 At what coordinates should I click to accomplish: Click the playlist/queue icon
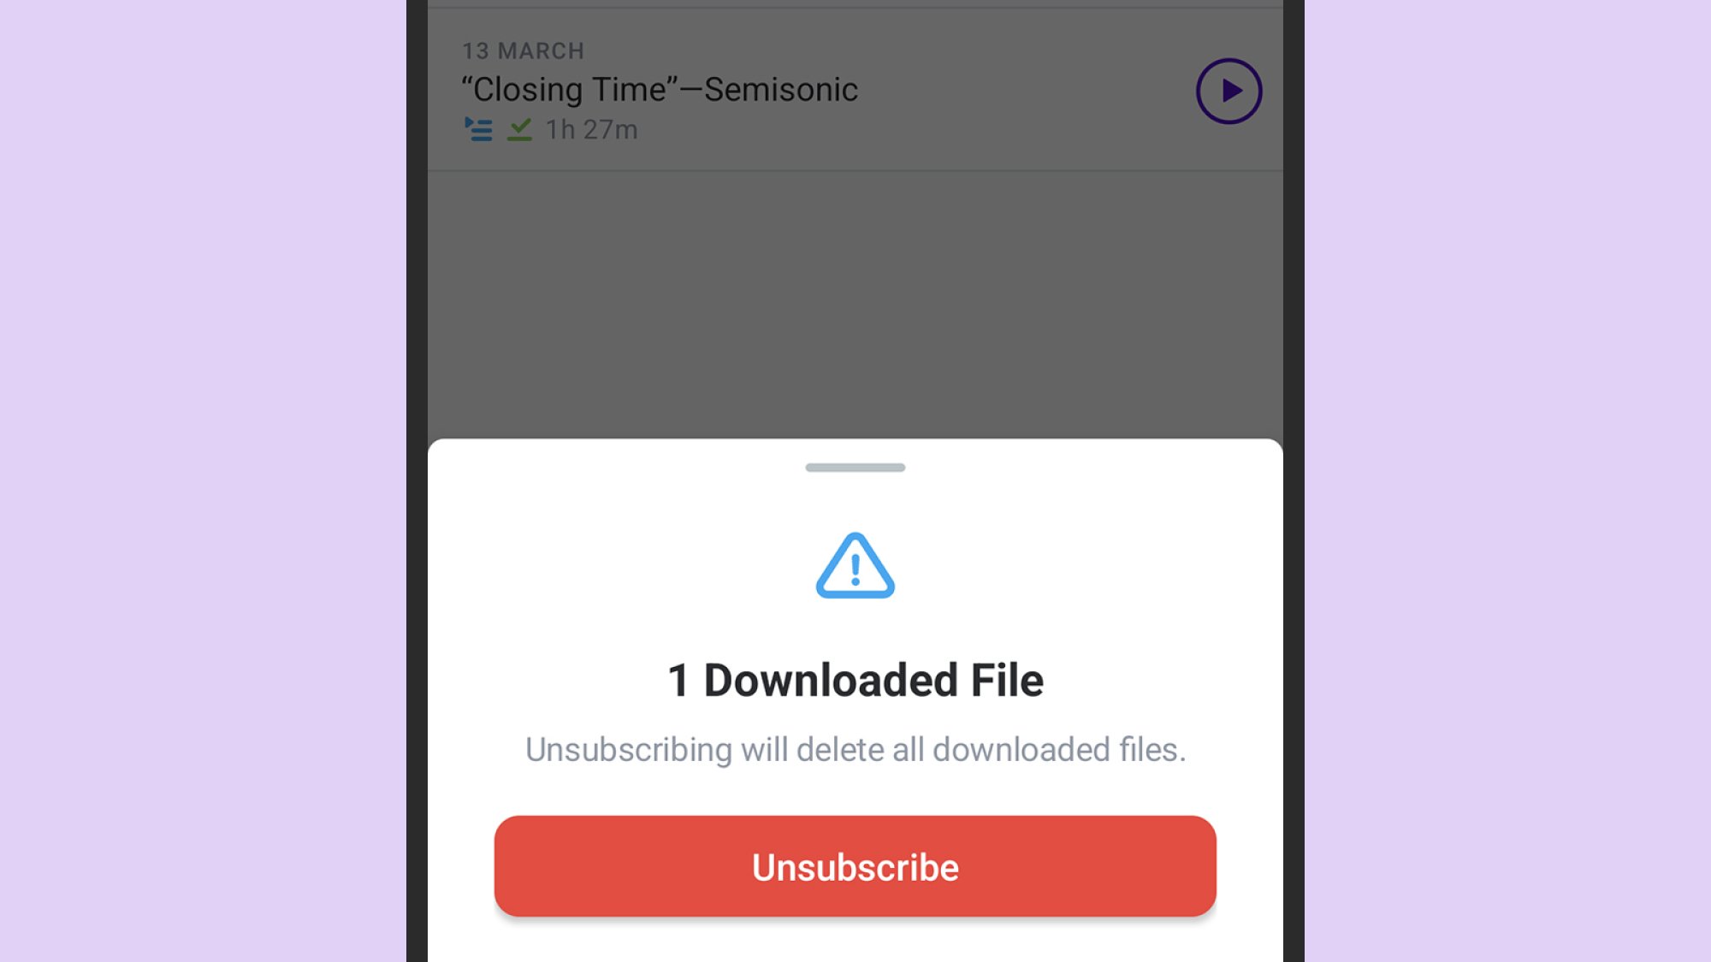[x=478, y=129]
